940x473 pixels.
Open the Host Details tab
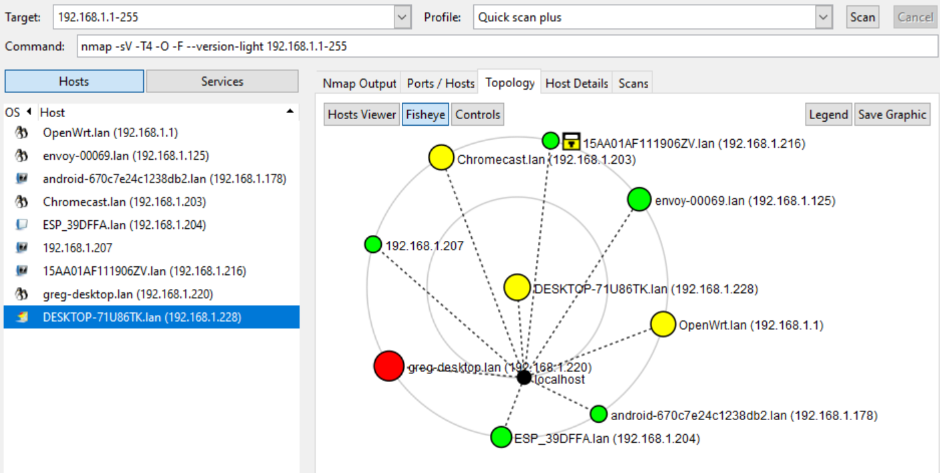(576, 82)
